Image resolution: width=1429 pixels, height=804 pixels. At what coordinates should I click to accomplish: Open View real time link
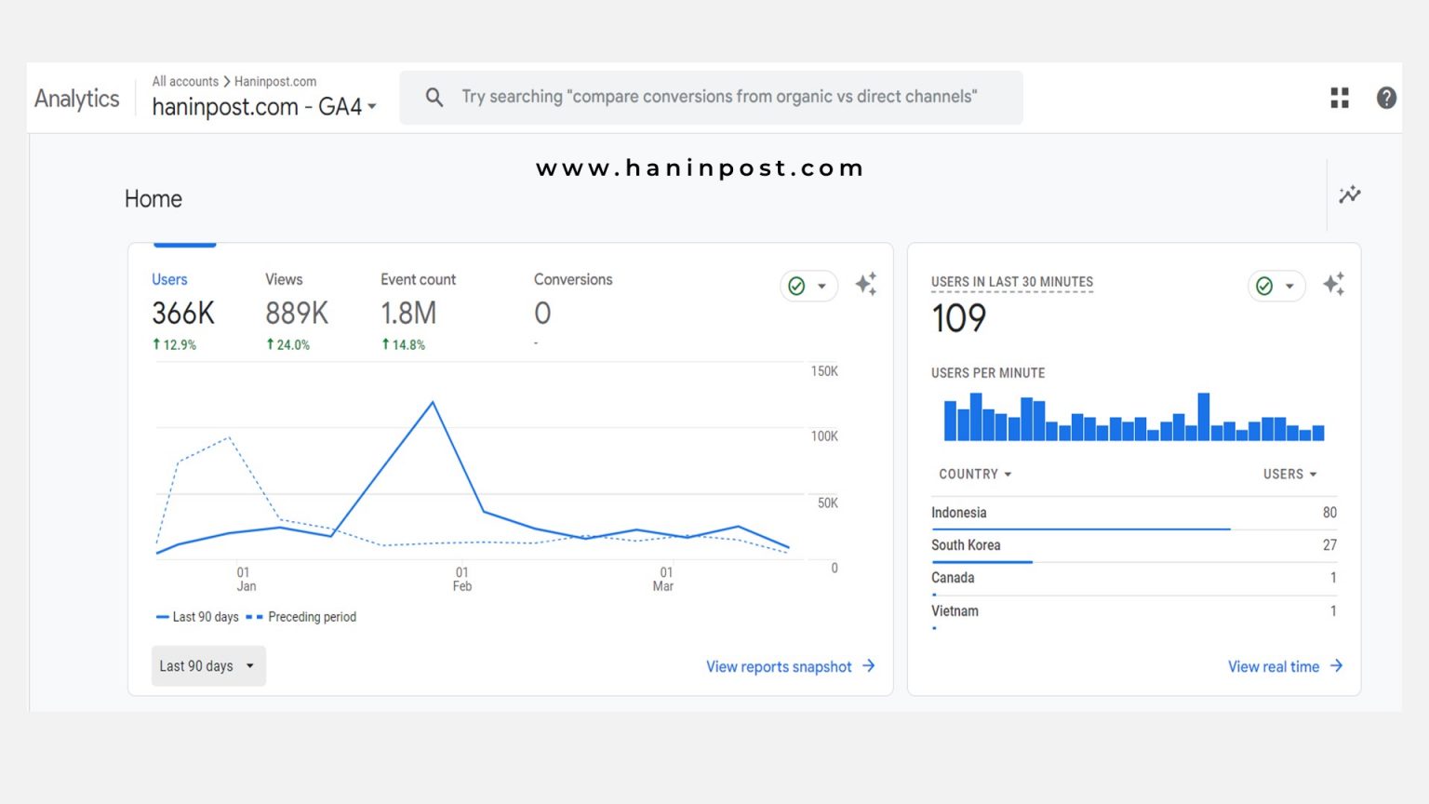[x=1284, y=666]
